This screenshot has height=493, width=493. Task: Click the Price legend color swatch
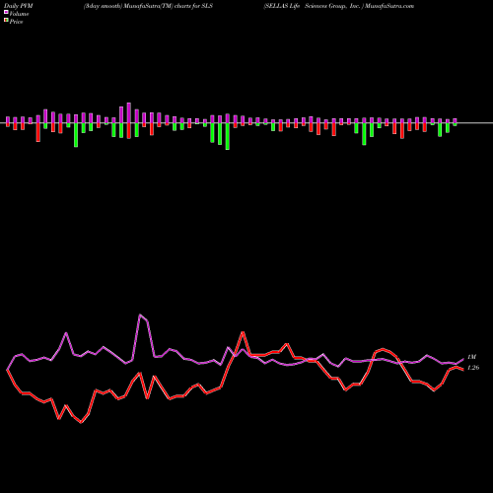click(6, 21)
